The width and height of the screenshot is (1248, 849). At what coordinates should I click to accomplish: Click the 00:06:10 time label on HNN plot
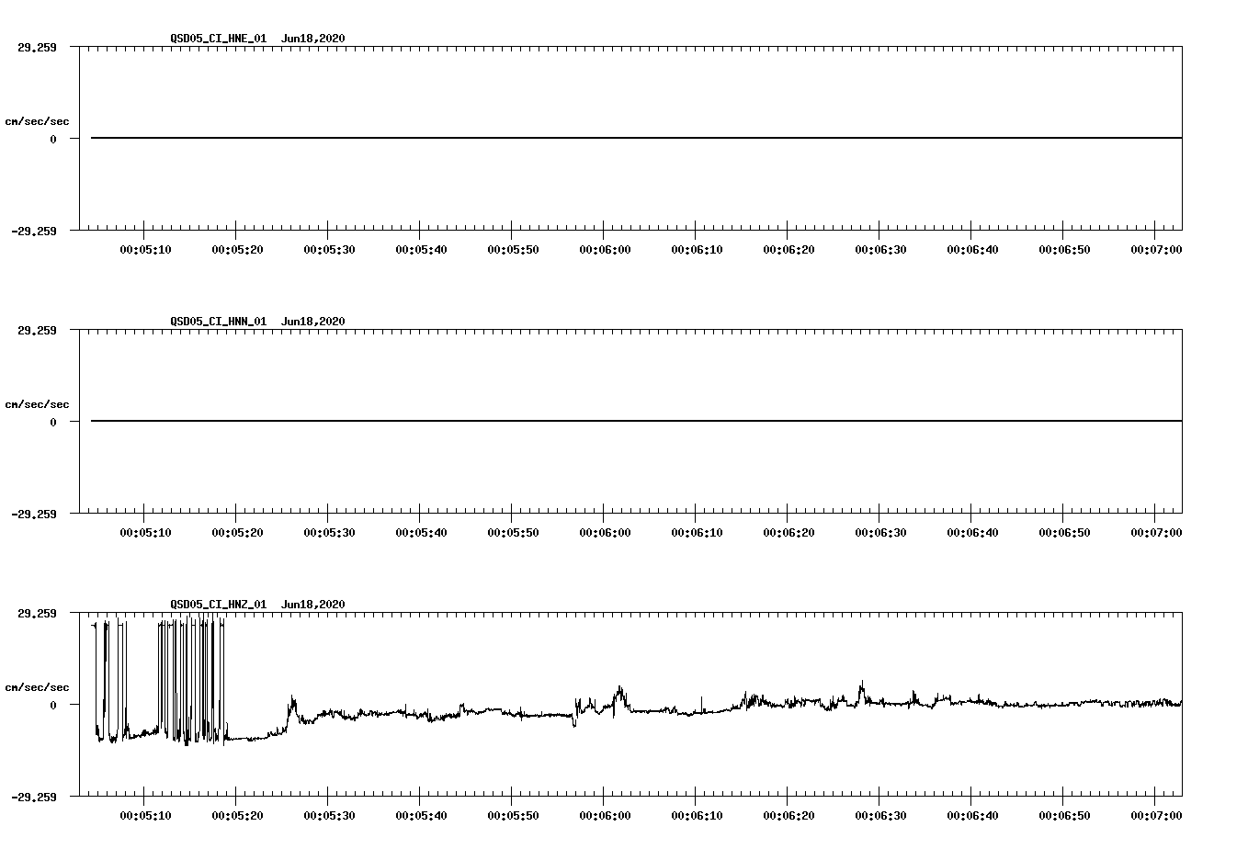coord(697,533)
